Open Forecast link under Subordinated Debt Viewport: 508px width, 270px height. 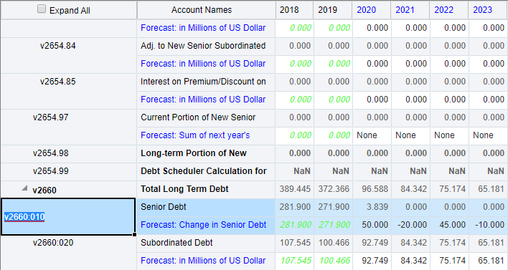tap(203, 261)
